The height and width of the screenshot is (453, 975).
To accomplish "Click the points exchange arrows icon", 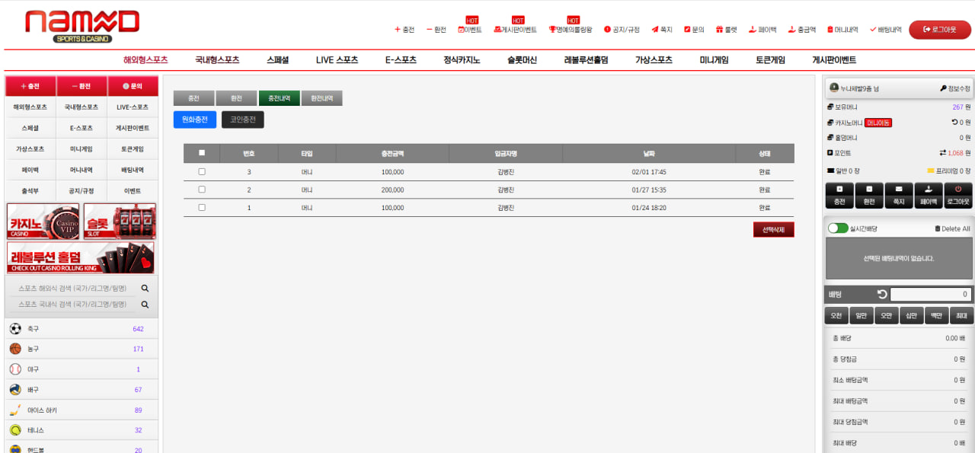I will [942, 153].
